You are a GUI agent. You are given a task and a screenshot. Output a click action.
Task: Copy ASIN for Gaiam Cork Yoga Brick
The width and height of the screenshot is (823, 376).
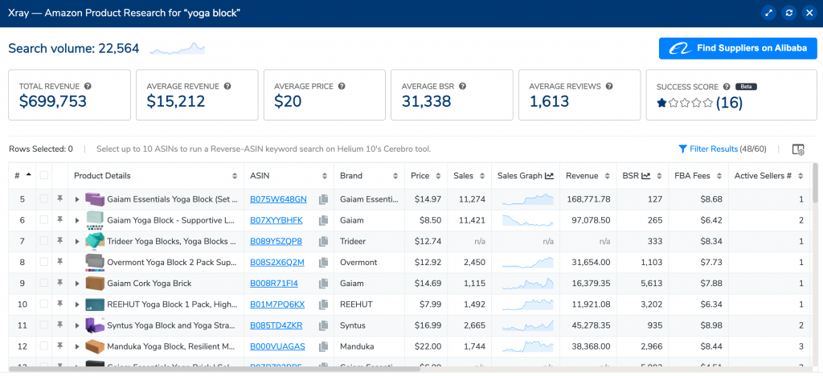tap(323, 283)
